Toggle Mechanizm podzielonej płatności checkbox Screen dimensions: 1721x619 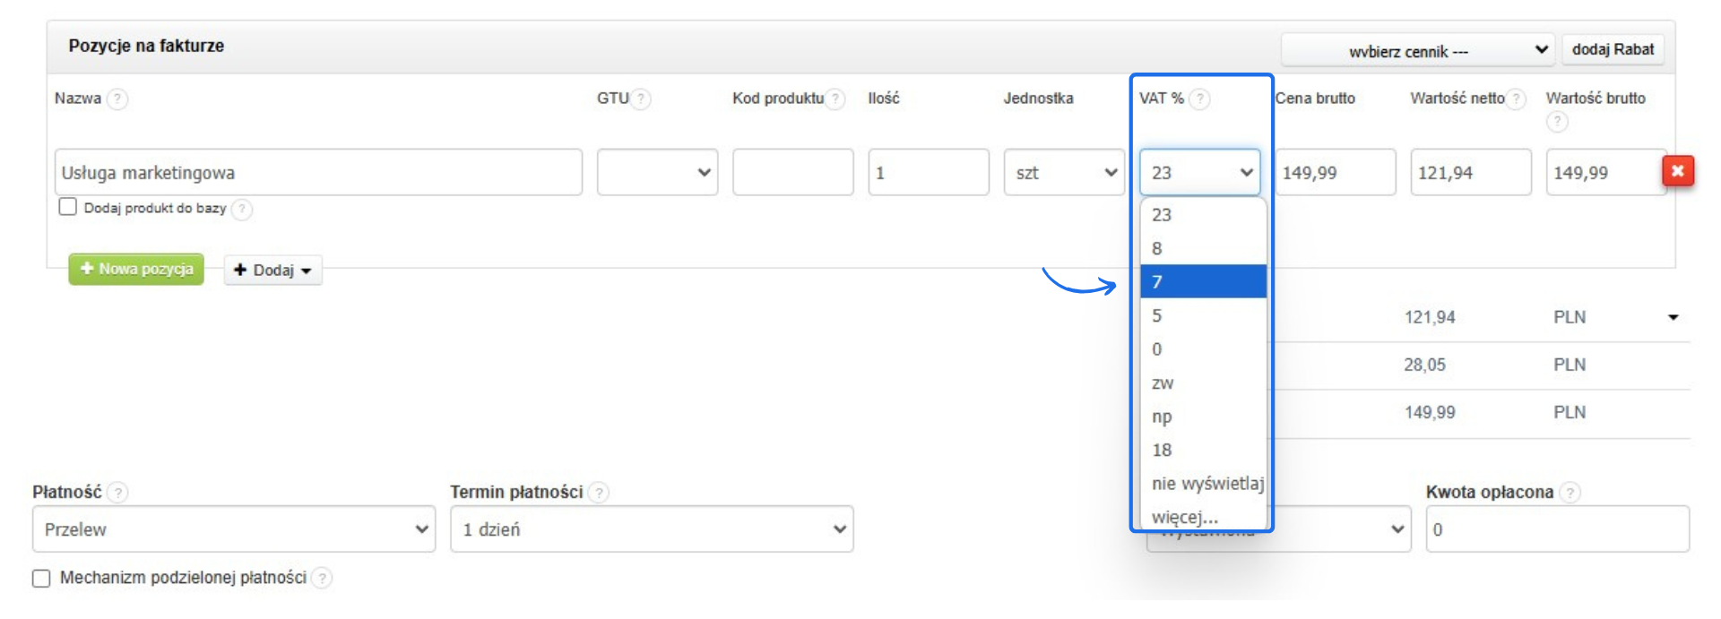tap(41, 578)
